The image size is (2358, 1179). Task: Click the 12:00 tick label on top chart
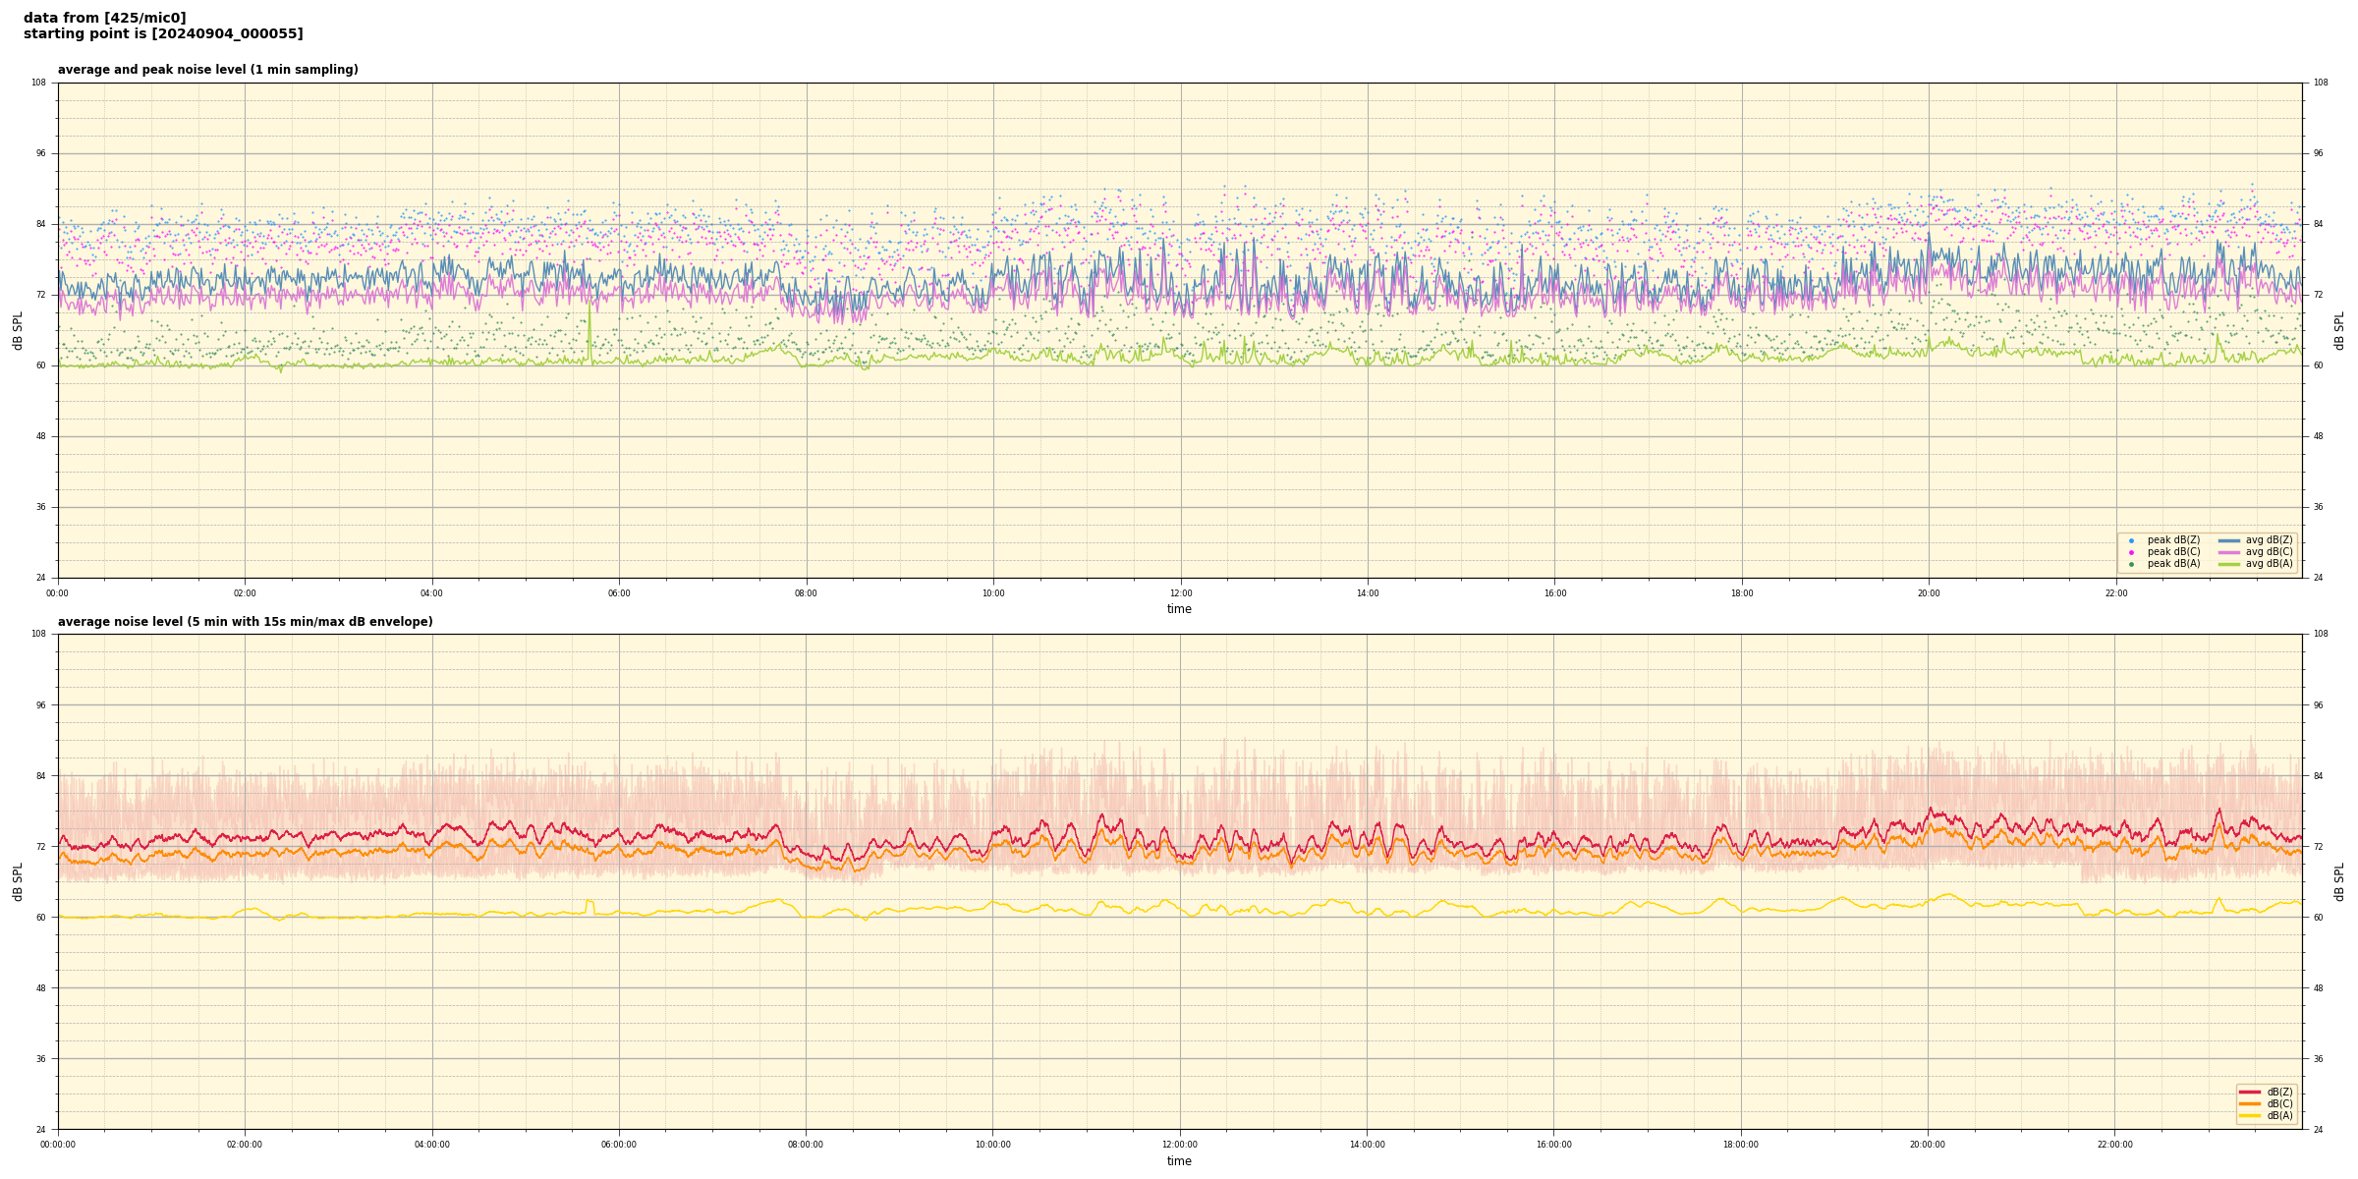coord(1180,593)
